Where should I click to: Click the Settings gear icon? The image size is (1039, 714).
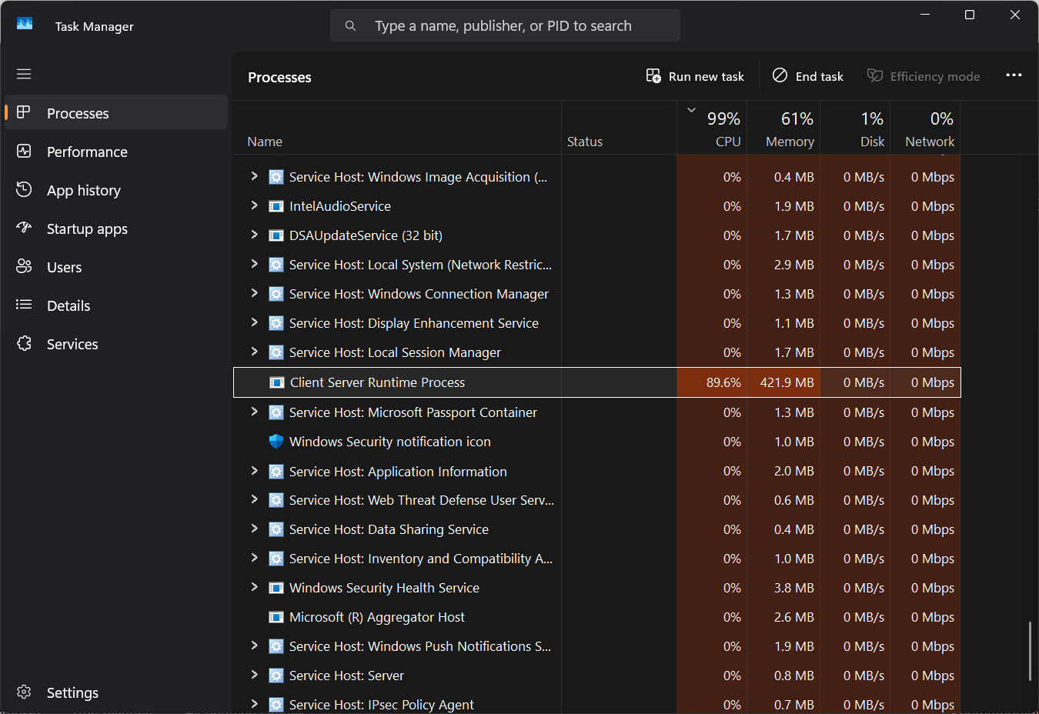24,692
